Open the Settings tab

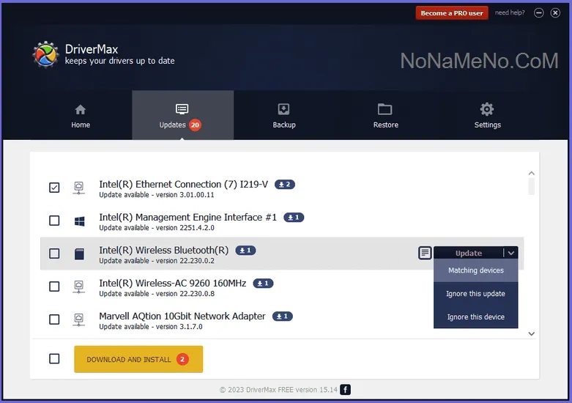pyautogui.click(x=487, y=116)
